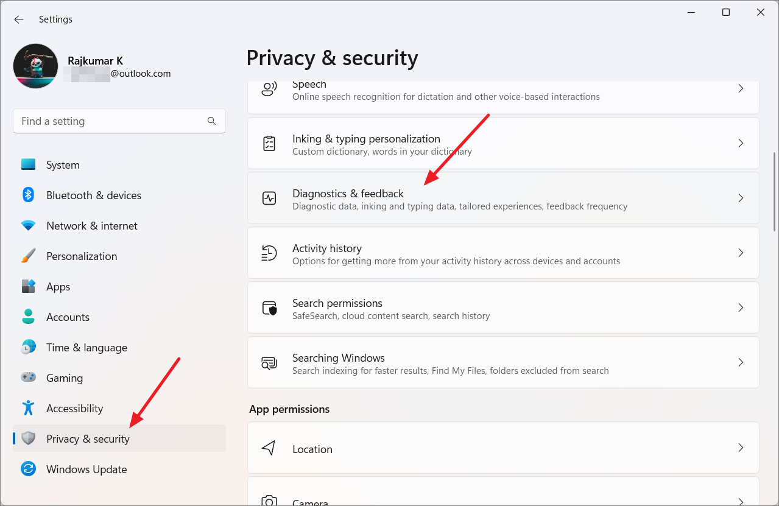Click the Diagnostics & feedback pulse icon
Viewport: 779px width, 506px height.
[x=269, y=199]
